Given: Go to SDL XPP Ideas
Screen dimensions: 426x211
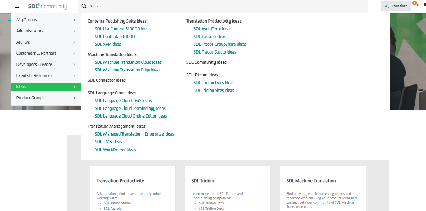Looking at the screenshot, I should tap(108, 44).
